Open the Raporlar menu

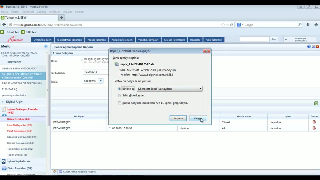195,40
